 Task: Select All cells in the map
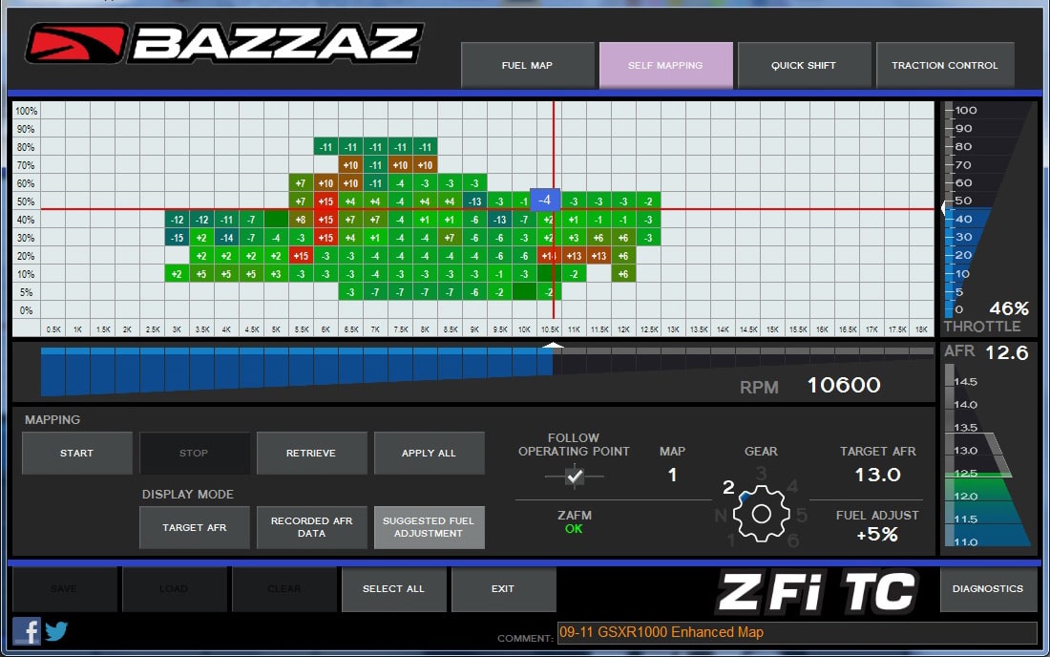click(x=394, y=589)
